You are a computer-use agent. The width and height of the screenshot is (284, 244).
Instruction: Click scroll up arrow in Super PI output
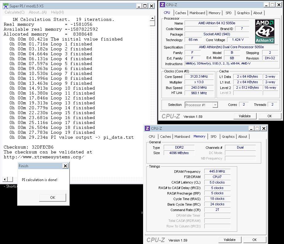pyautogui.click(x=152, y=18)
